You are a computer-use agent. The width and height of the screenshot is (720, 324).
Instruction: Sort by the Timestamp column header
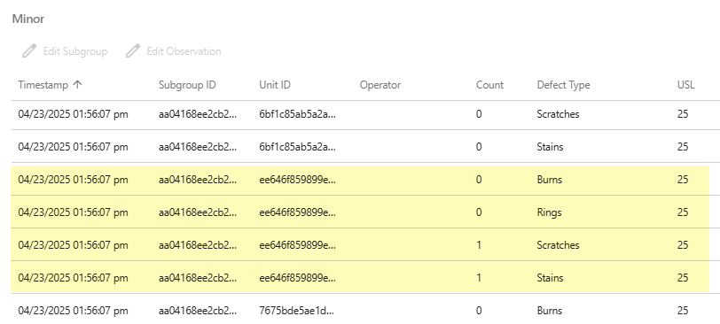(43, 85)
